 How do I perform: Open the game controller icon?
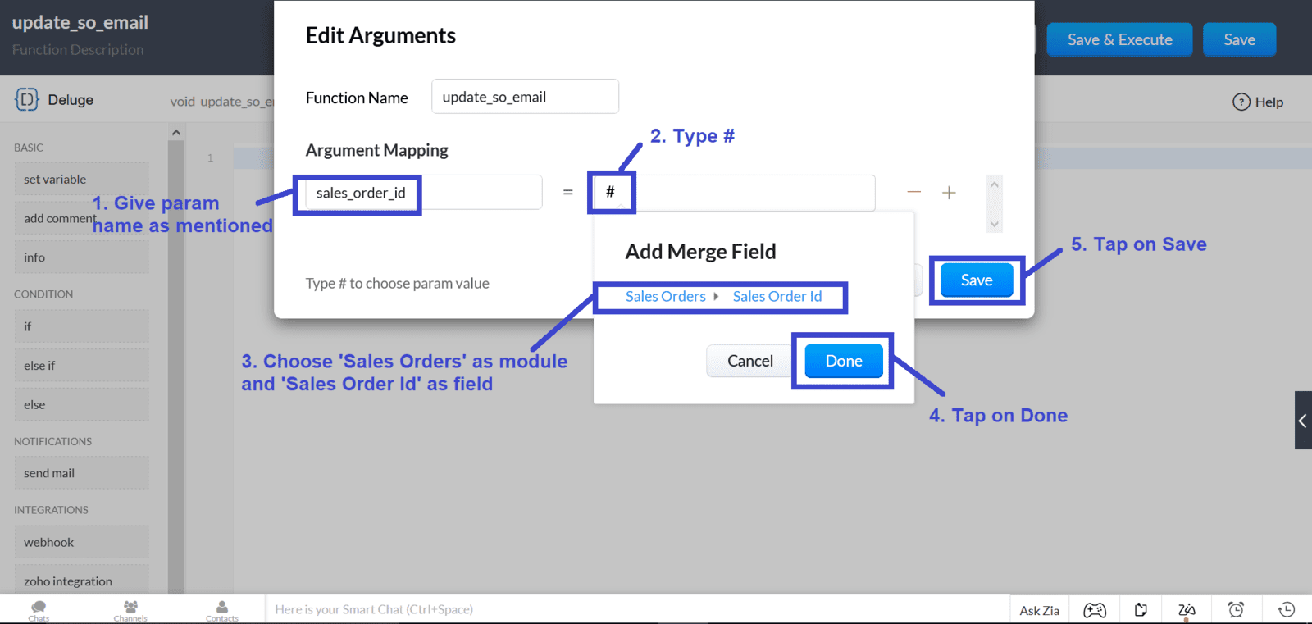[1095, 610]
